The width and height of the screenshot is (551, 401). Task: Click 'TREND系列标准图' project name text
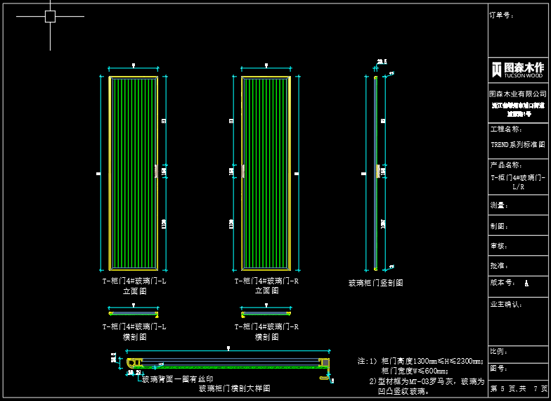point(517,145)
